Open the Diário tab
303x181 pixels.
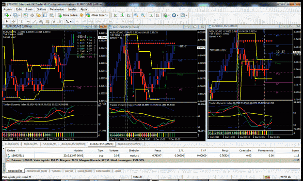(x=118, y=171)
